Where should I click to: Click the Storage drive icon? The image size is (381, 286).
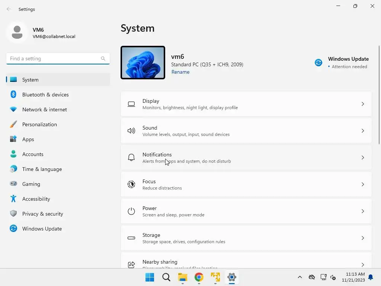131,238
